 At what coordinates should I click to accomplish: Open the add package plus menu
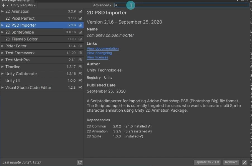(x=5, y=5)
